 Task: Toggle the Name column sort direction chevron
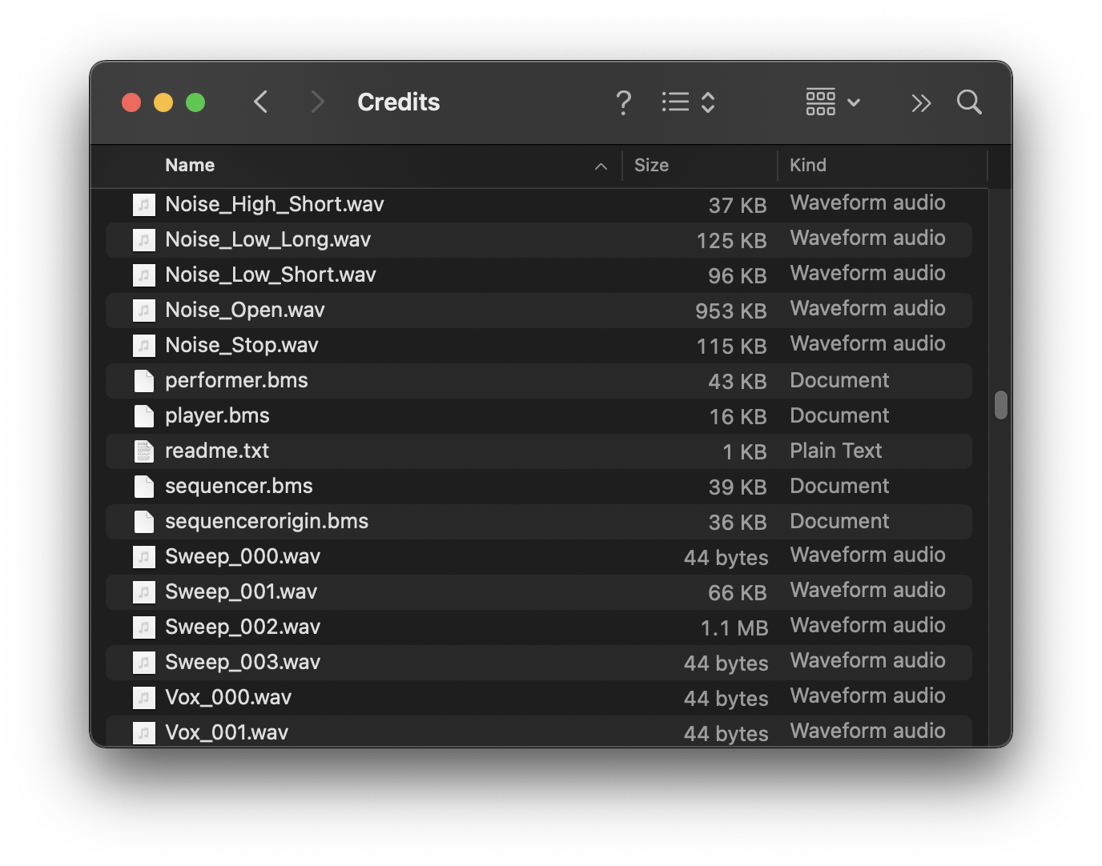601,166
